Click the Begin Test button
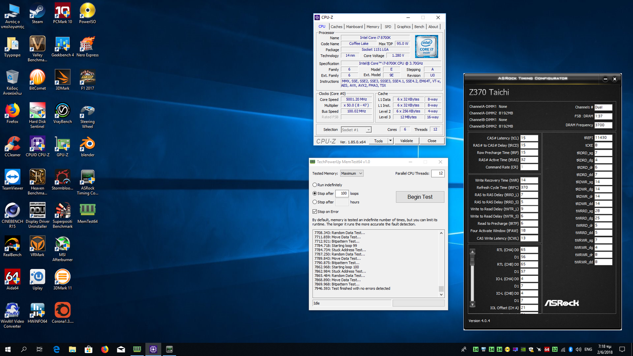Screen dimensions: 633x356 coord(420,197)
